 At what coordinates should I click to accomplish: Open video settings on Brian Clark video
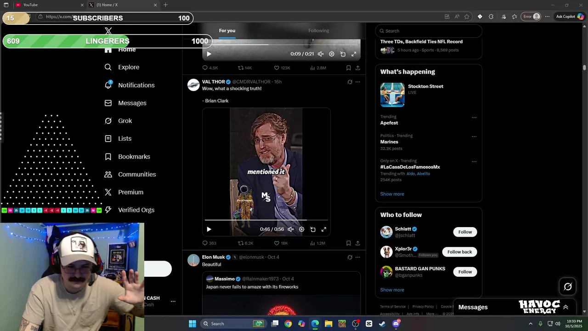(302, 229)
